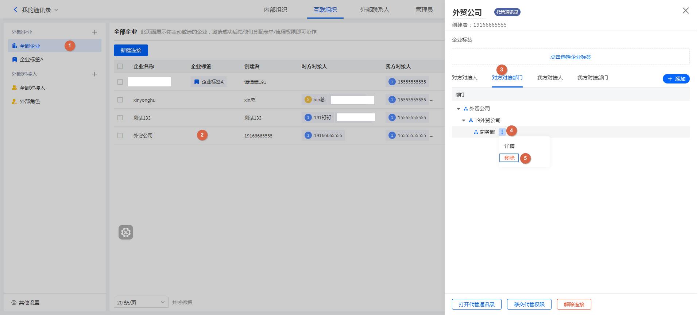The image size is (700, 315).
Task: Click the plus icon next to 外部企业
Action: point(94,32)
